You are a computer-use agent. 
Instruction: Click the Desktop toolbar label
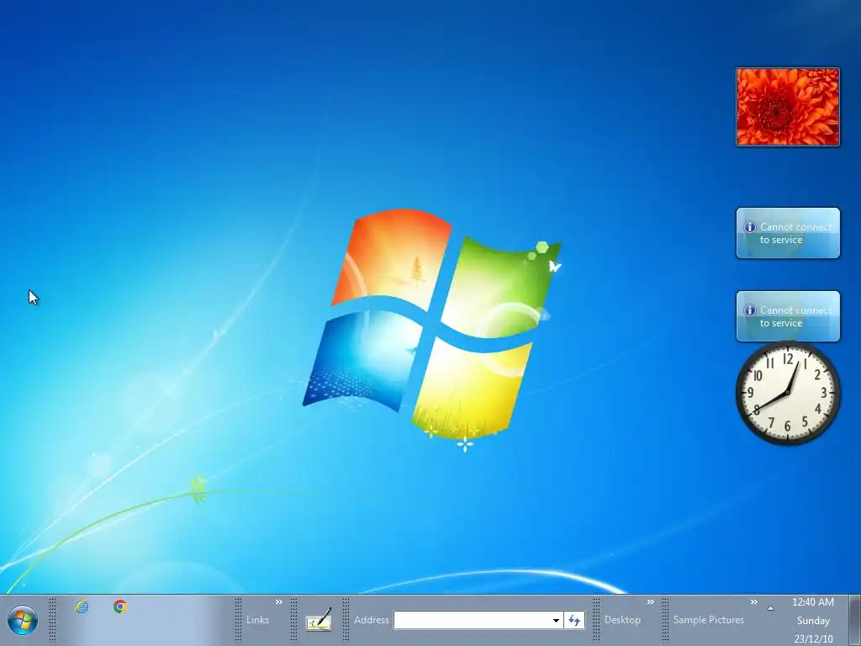click(622, 620)
